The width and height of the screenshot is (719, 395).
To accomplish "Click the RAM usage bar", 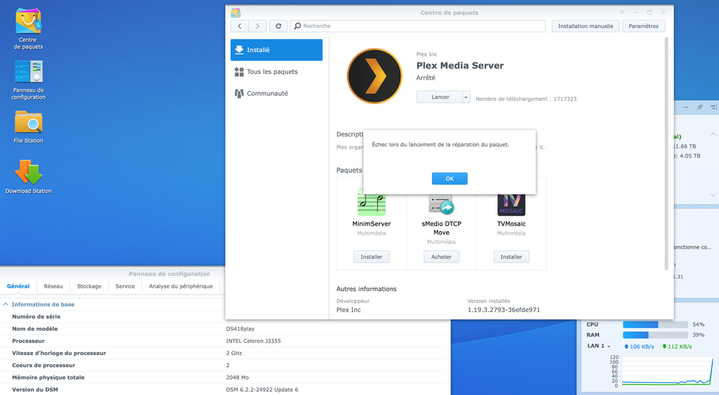I will click(655, 335).
